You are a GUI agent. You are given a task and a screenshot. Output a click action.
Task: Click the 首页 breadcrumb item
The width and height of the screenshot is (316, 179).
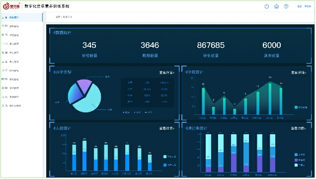(x=58, y=17)
